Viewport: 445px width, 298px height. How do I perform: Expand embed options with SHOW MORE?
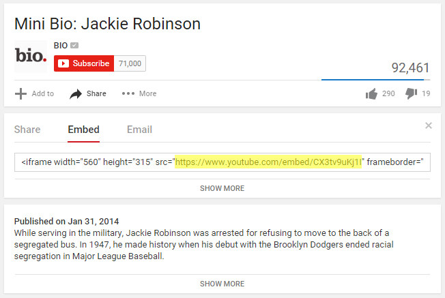(x=222, y=188)
